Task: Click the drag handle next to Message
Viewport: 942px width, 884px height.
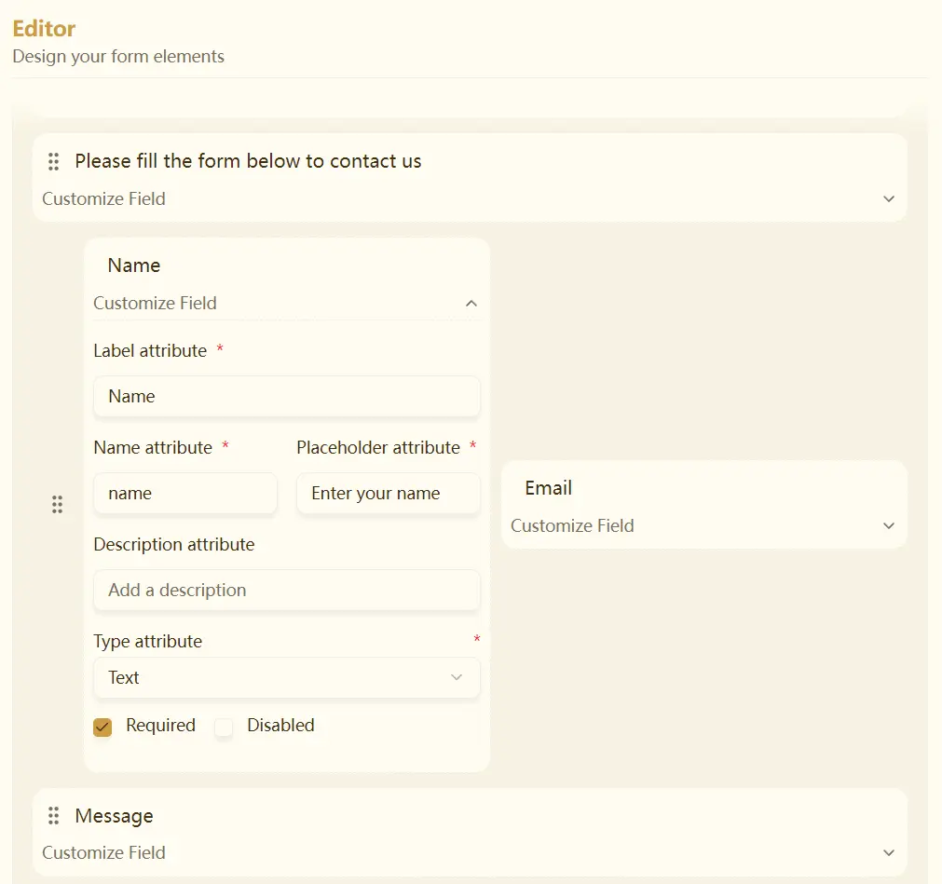Action: point(53,816)
